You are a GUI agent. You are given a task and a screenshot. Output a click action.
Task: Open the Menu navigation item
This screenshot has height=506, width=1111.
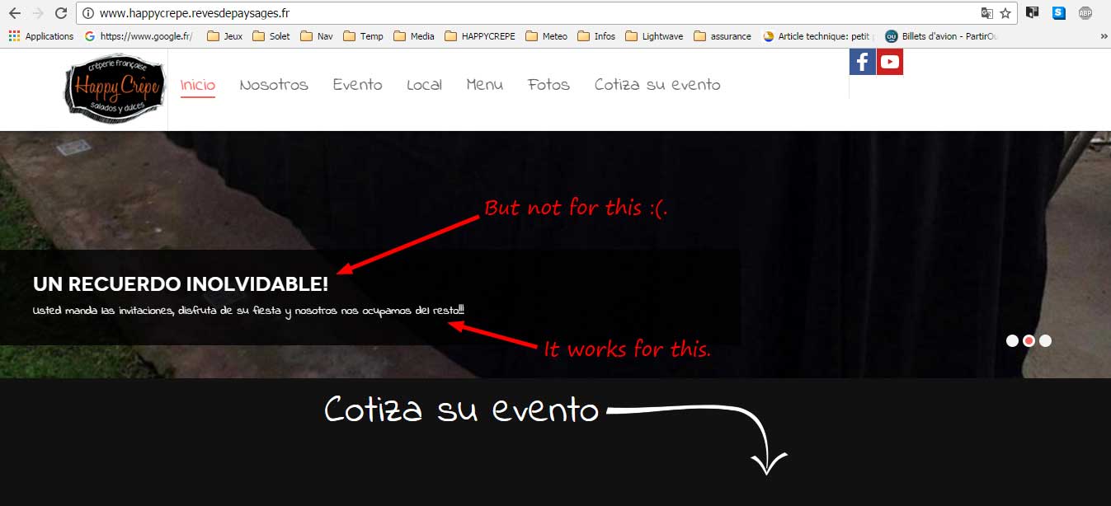[x=485, y=85]
